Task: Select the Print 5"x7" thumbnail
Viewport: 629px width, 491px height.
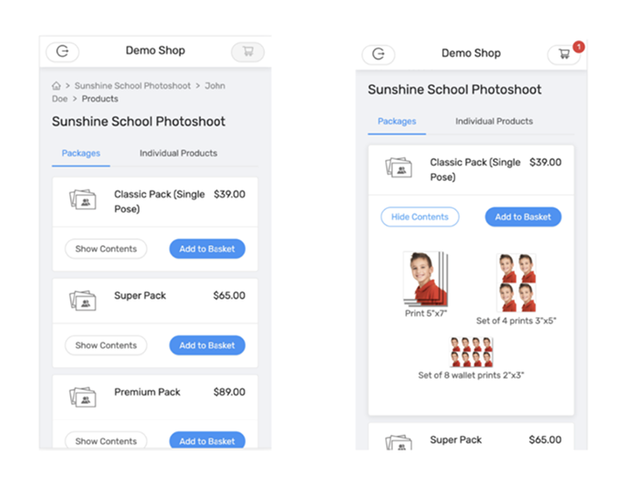Action: pos(425,279)
